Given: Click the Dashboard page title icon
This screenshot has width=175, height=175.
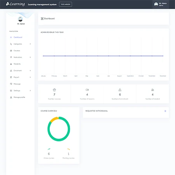Looking at the screenshot, I should coord(42,19).
